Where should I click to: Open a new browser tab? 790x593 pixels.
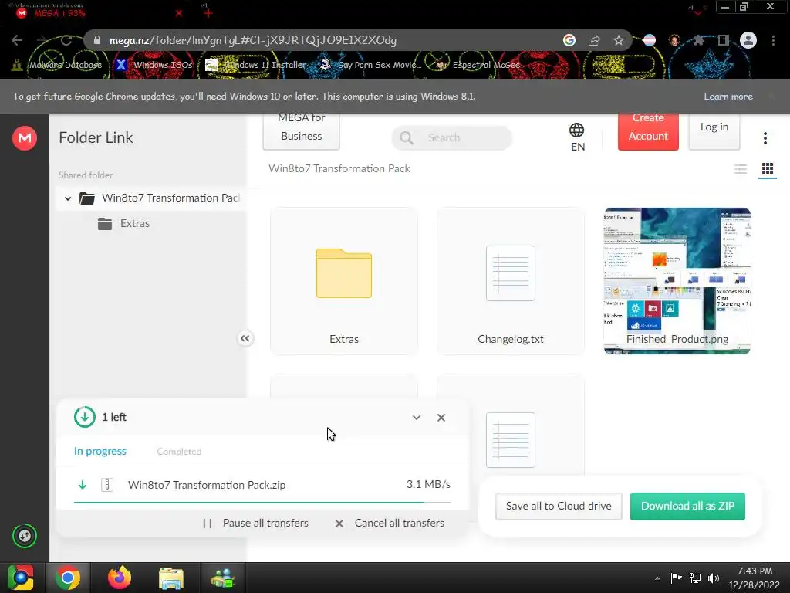pos(208,14)
